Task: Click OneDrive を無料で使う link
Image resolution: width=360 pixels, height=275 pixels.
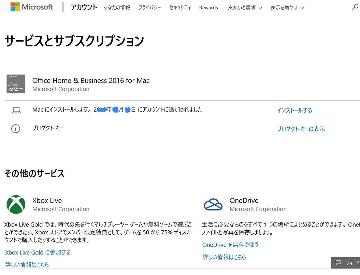Action: [230, 245]
